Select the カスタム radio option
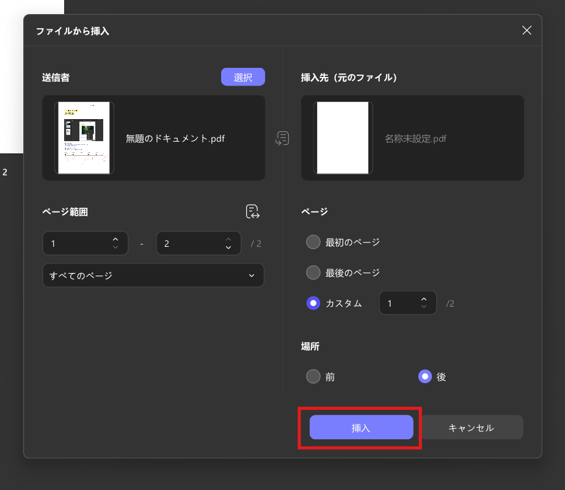Screen dimensions: 565x490 tap(313, 303)
